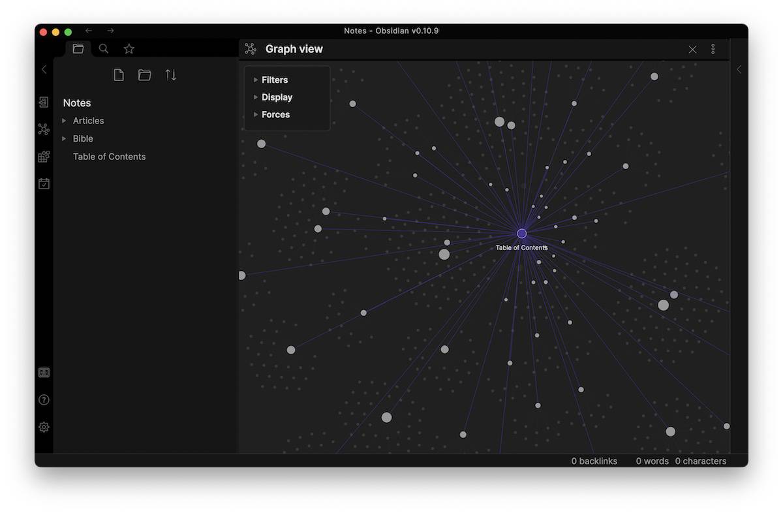Open Table of Contents note in explorer
783x513 pixels.
(x=109, y=157)
